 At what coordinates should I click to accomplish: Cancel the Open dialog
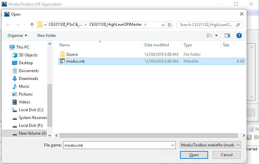click(226, 155)
